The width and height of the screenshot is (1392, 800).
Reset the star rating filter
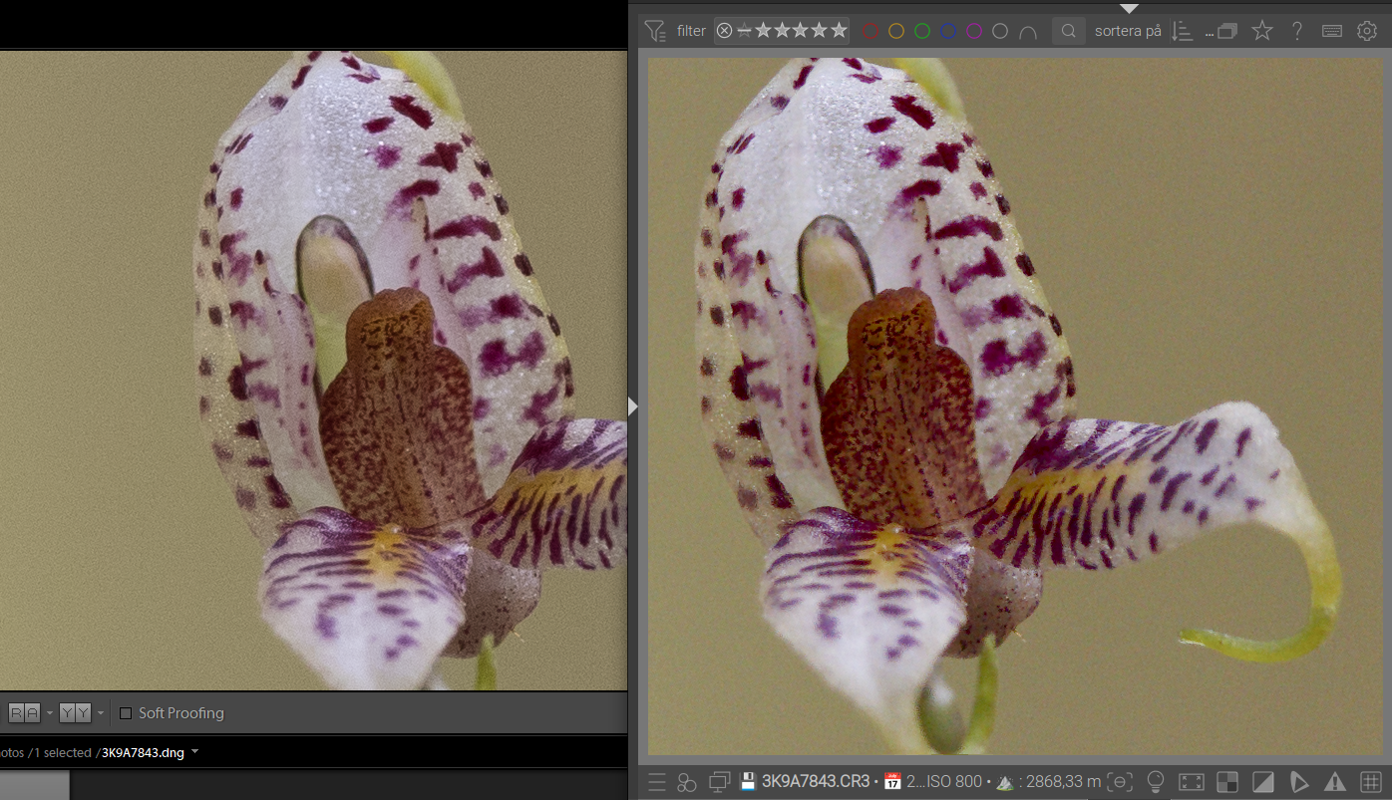click(x=725, y=31)
